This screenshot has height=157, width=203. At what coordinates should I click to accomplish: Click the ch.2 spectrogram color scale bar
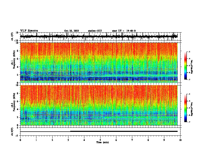coord(185,108)
